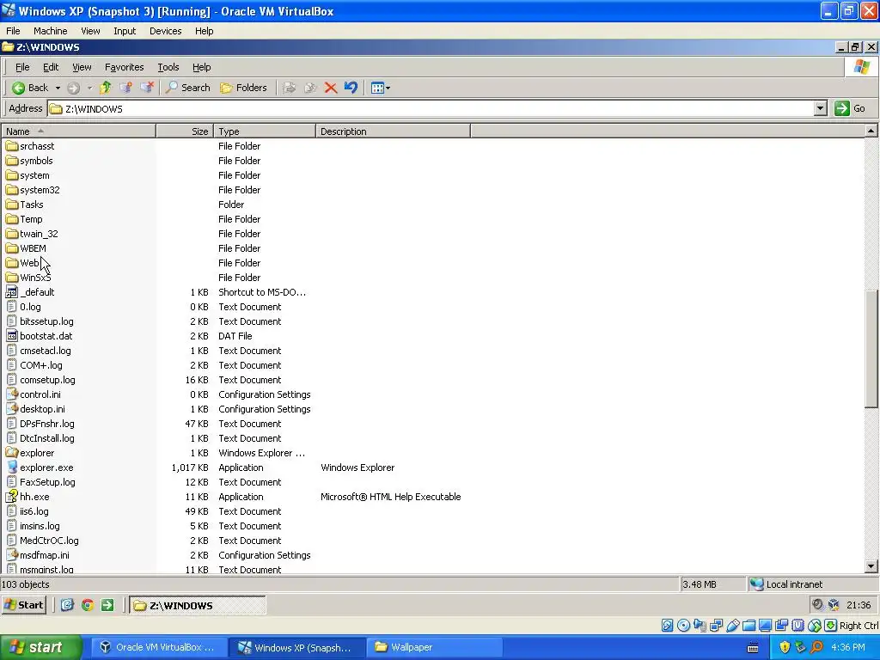Launch Chrome from guest quick launch
The height and width of the screenshot is (660, 880).
pos(87,604)
